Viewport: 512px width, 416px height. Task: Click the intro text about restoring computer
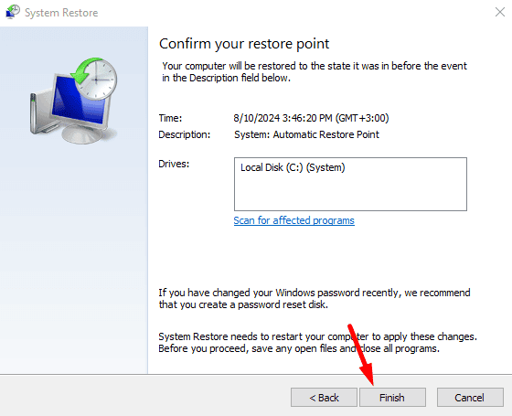pos(315,72)
